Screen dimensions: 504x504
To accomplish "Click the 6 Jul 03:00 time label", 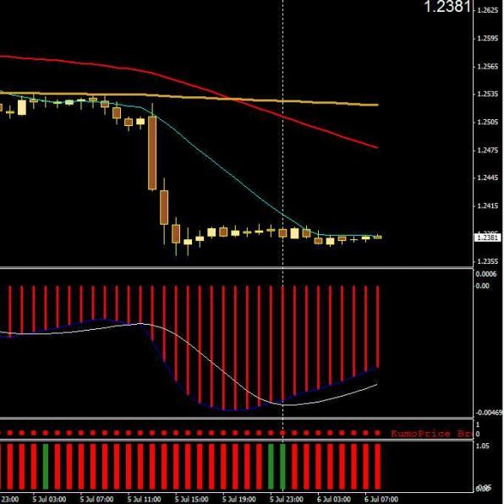I will (334, 499).
